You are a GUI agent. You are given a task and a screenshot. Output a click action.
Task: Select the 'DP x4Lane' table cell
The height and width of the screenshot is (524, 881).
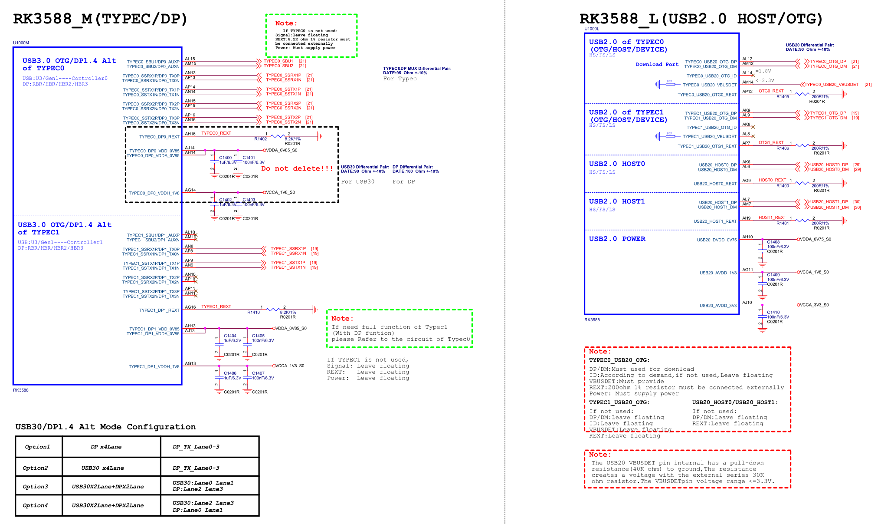(106, 447)
